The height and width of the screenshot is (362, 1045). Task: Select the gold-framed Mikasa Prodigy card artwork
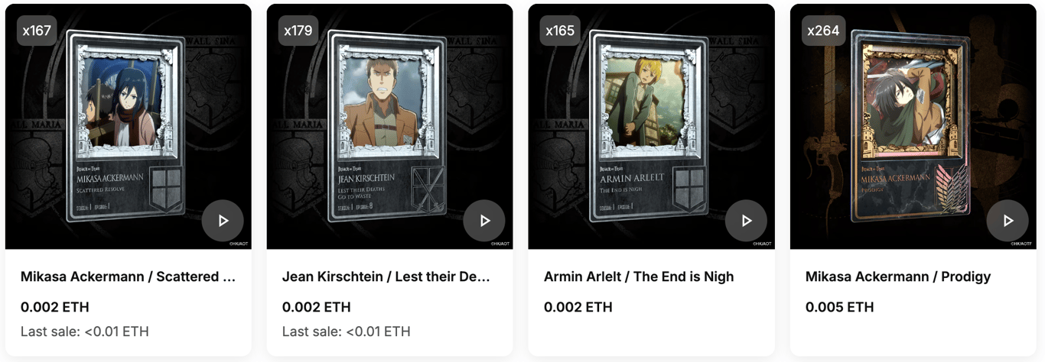pyautogui.click(x=910, y=126)
